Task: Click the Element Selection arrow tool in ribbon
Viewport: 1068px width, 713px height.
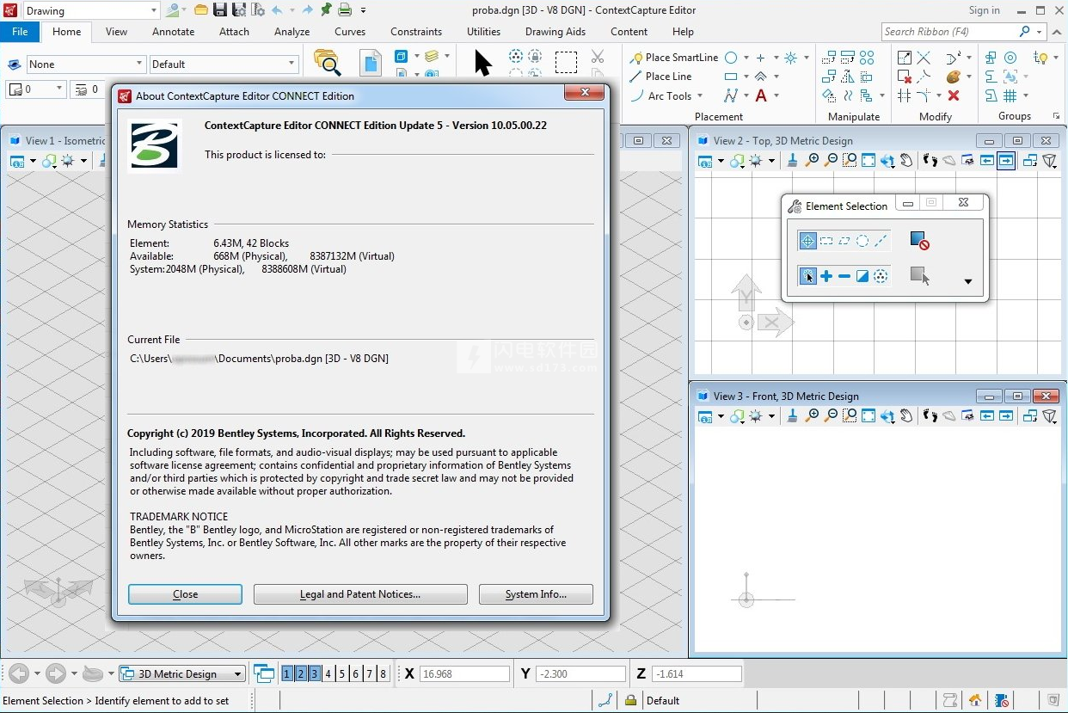Action: click(x=482, y=63)
